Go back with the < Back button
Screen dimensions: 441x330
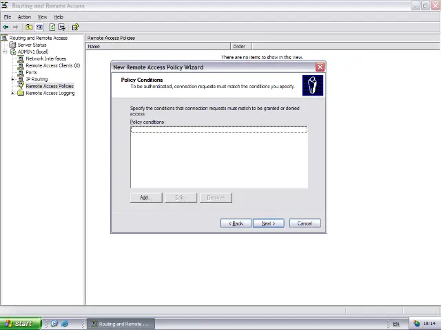tap(236, 223)
